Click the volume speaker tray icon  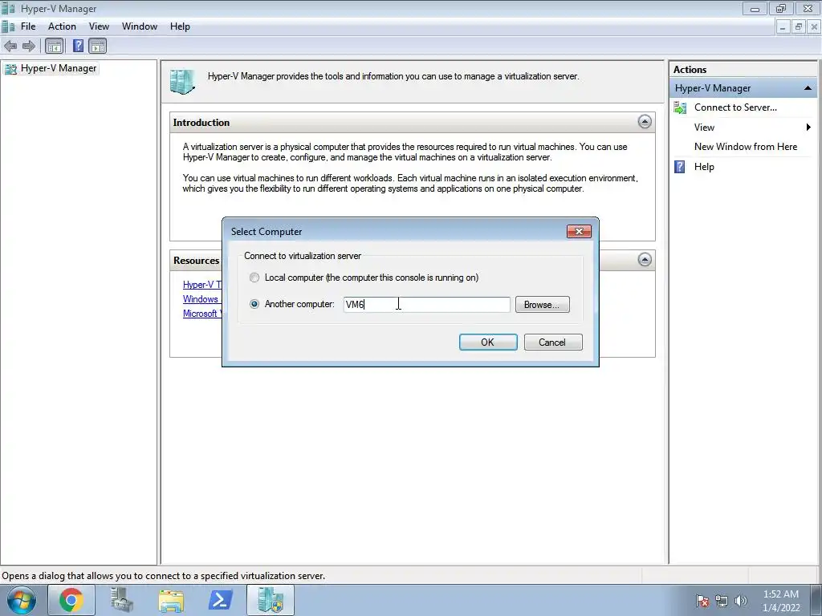click(x=740, y=601)
